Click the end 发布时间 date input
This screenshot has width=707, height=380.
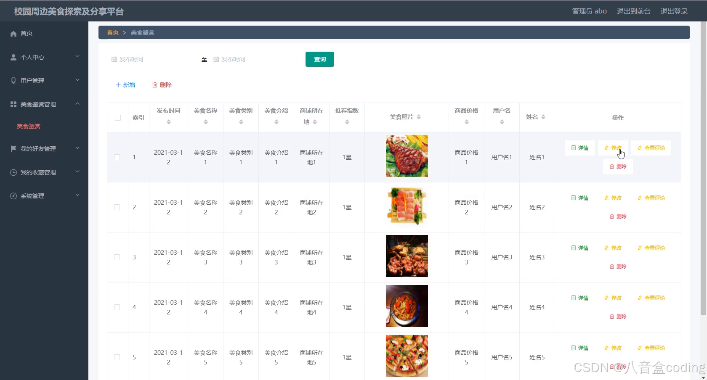point(255,59)
